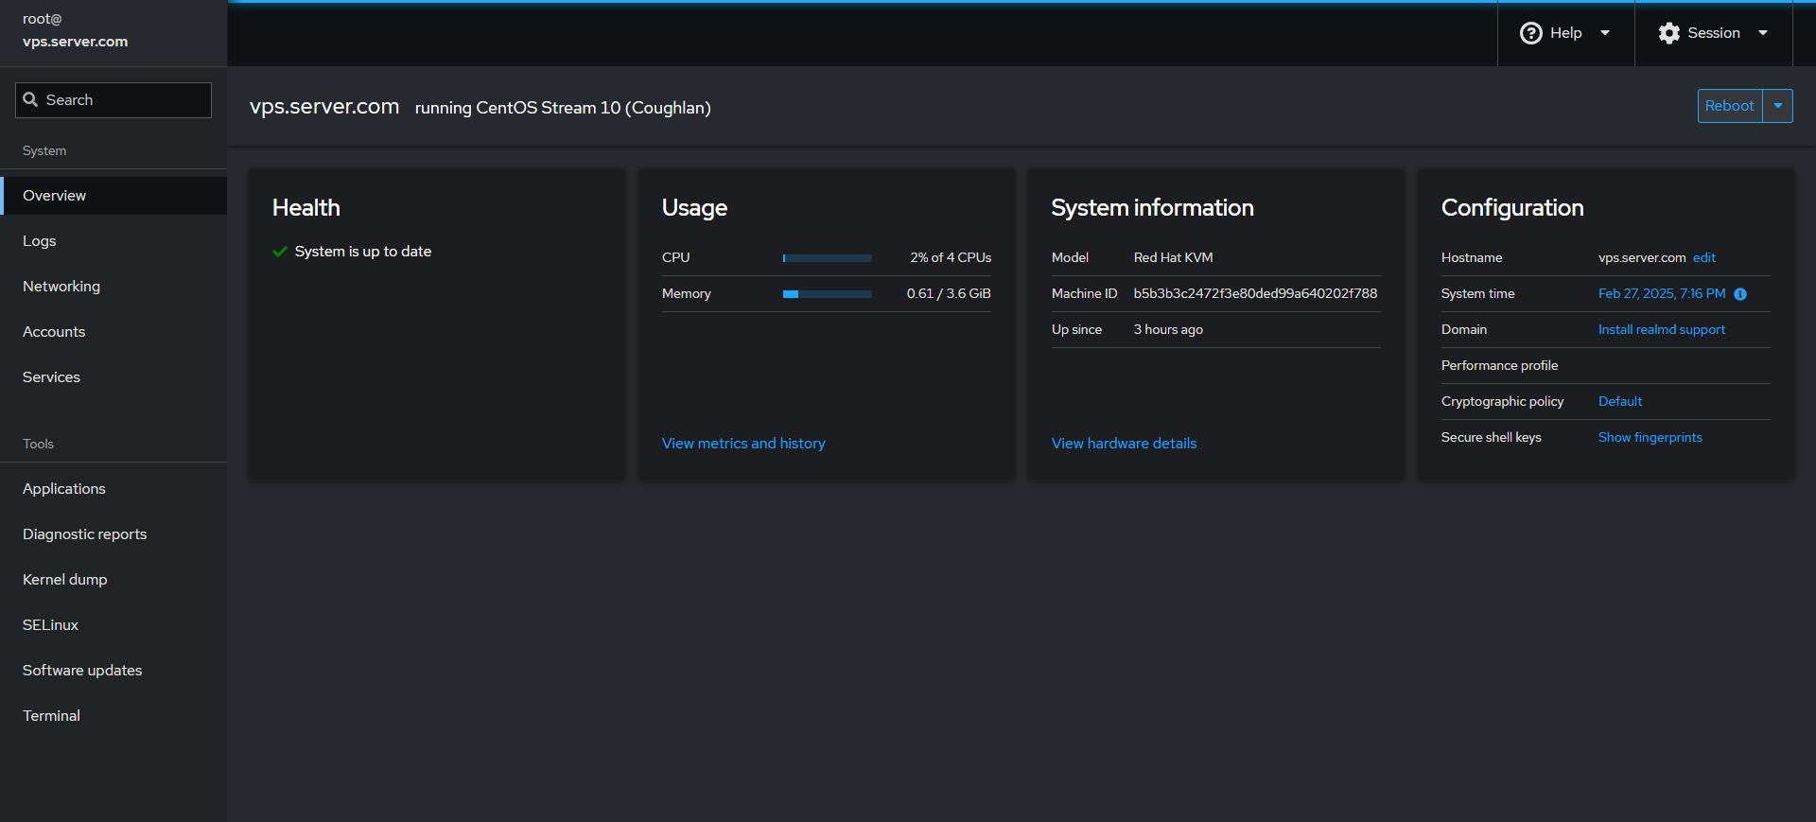Click the vps.server.com page heading
The height and width of the screenshot is (822, 1816).
[x=324, y=107]
